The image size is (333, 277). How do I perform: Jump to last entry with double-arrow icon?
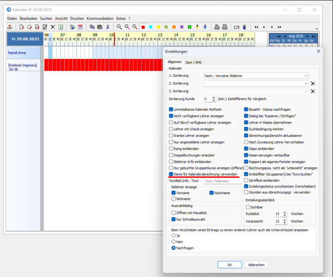(280, 27)
